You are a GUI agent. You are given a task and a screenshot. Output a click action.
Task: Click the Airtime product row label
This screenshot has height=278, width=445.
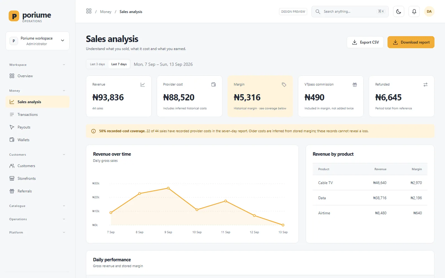324,213
